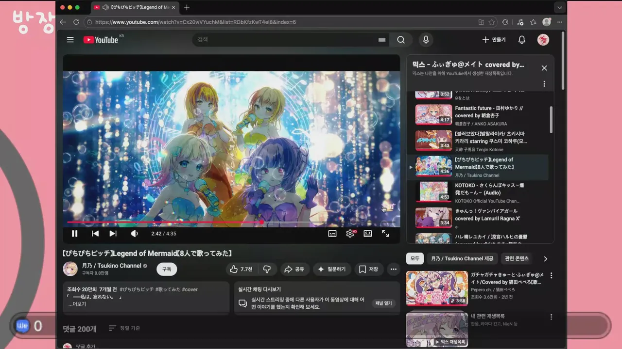Select the 관련 콘텐츠 filter chip
The height and width of the screenshot is (349, 622).
coord(517,258)
